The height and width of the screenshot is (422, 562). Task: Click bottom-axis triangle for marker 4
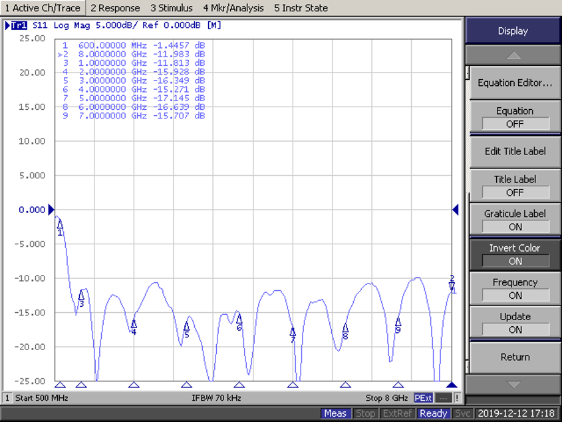[x=134, y=385]
